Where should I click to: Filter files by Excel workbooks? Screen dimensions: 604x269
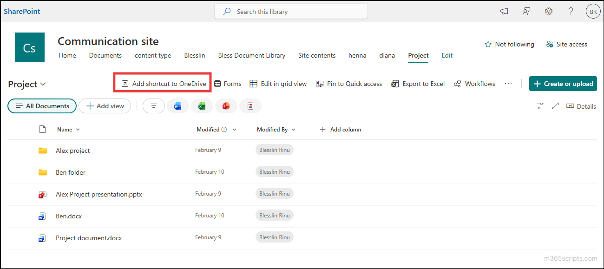[x=202, y=106]
